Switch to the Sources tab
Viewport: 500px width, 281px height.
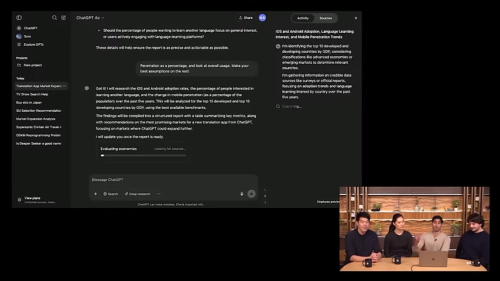tap(326, 18)
